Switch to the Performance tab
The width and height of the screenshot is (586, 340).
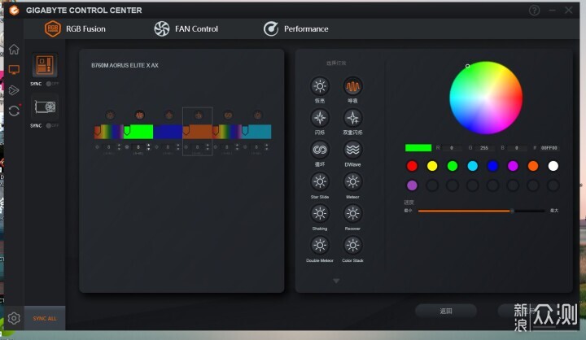(295, 28)
